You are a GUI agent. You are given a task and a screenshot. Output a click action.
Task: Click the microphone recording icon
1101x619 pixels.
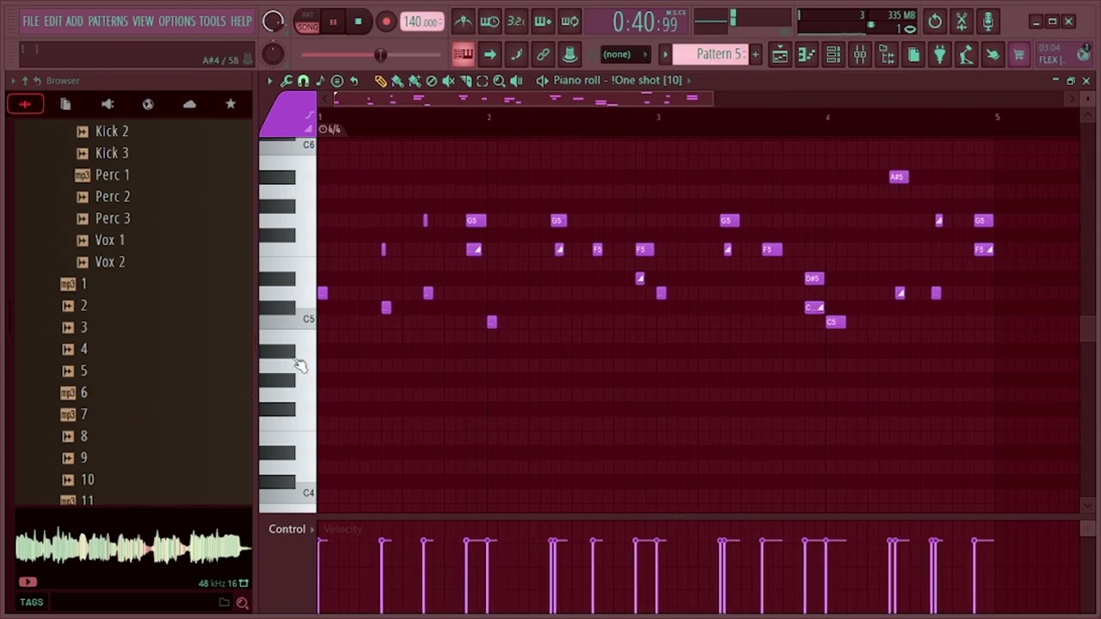(988, 21)
